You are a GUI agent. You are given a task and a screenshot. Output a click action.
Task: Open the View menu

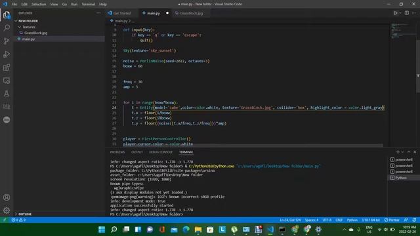(54, 5)
